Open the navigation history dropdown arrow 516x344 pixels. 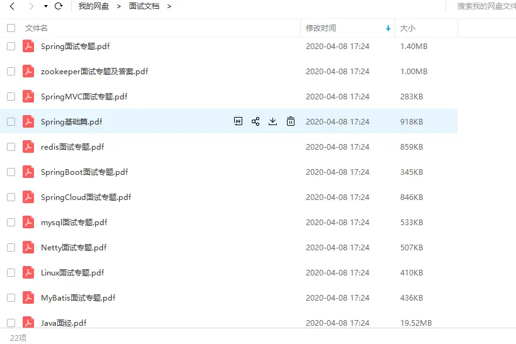tap(46, 6)
